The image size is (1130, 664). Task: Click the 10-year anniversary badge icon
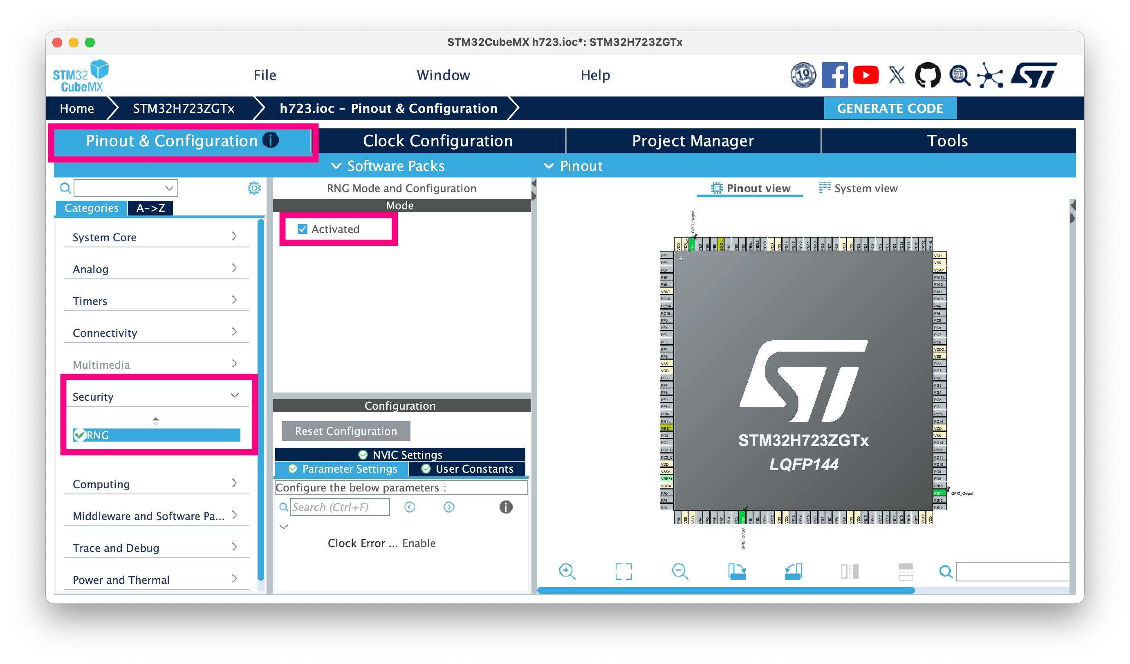803,75
